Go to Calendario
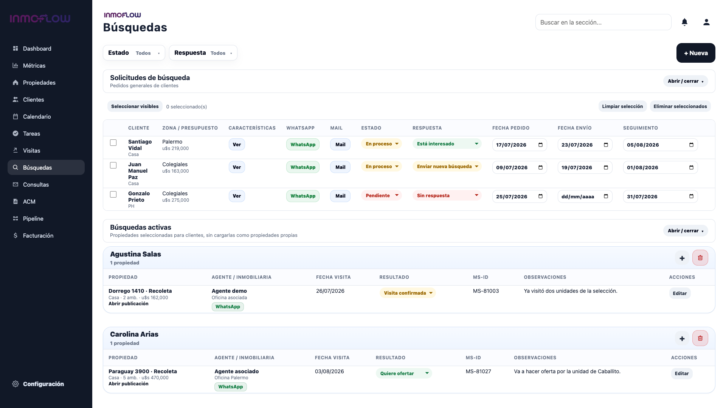726x408 pixels. (x=46, y=116)
